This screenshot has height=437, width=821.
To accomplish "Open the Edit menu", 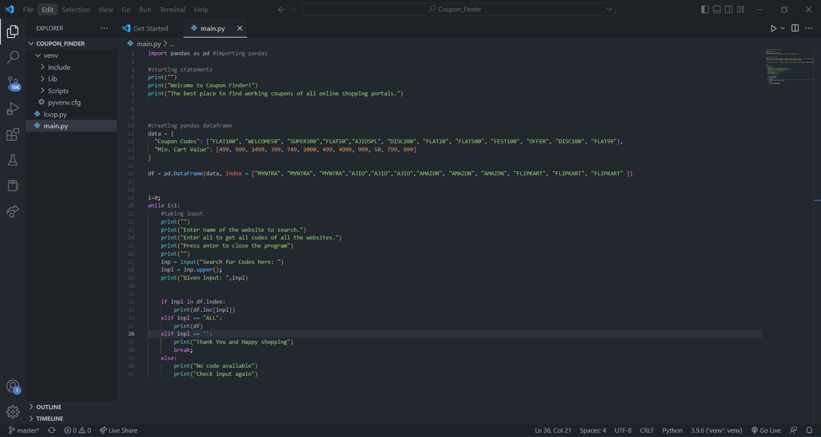I will [47, 9].
